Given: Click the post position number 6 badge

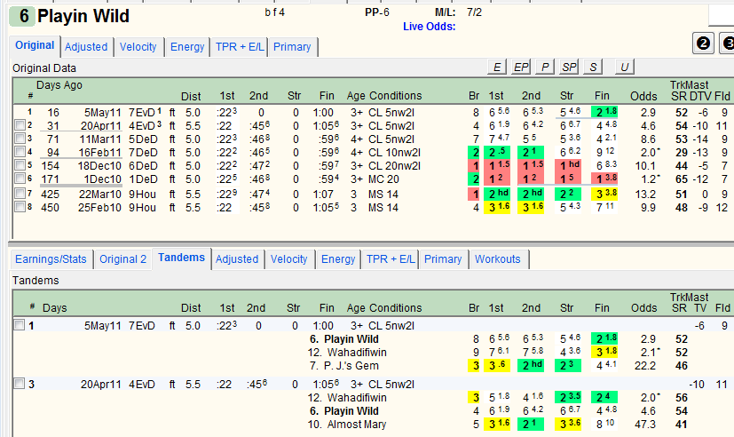Looking at the screenshot, I should 22,16.
